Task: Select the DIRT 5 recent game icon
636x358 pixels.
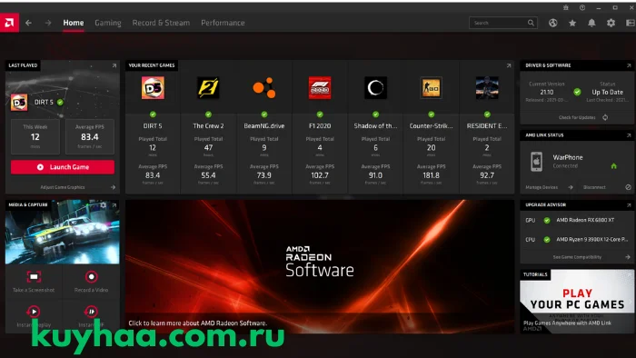Action: [153, 87]
